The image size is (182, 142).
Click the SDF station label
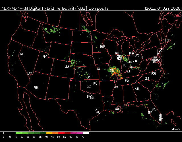point(129,71)
